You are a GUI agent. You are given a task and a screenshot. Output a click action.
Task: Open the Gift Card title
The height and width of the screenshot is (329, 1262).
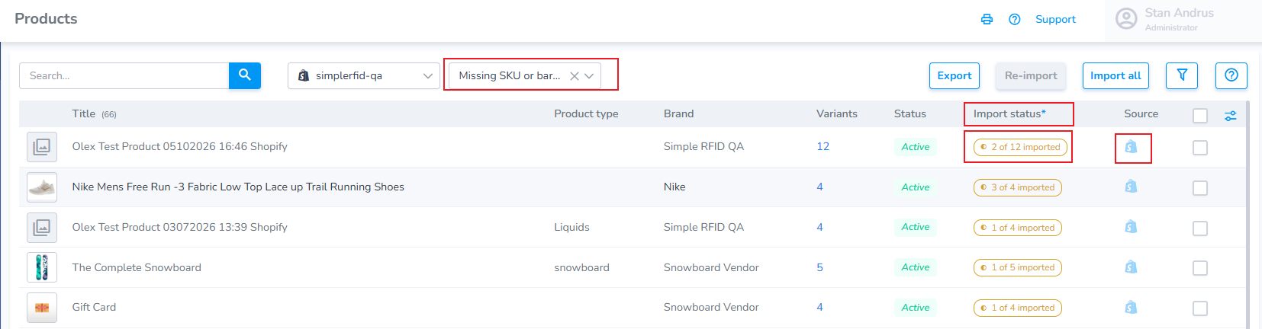tap(94, 307)
